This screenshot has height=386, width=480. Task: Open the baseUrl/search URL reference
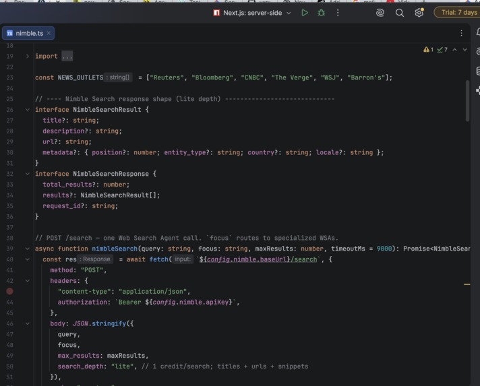[x=258, y=259]
